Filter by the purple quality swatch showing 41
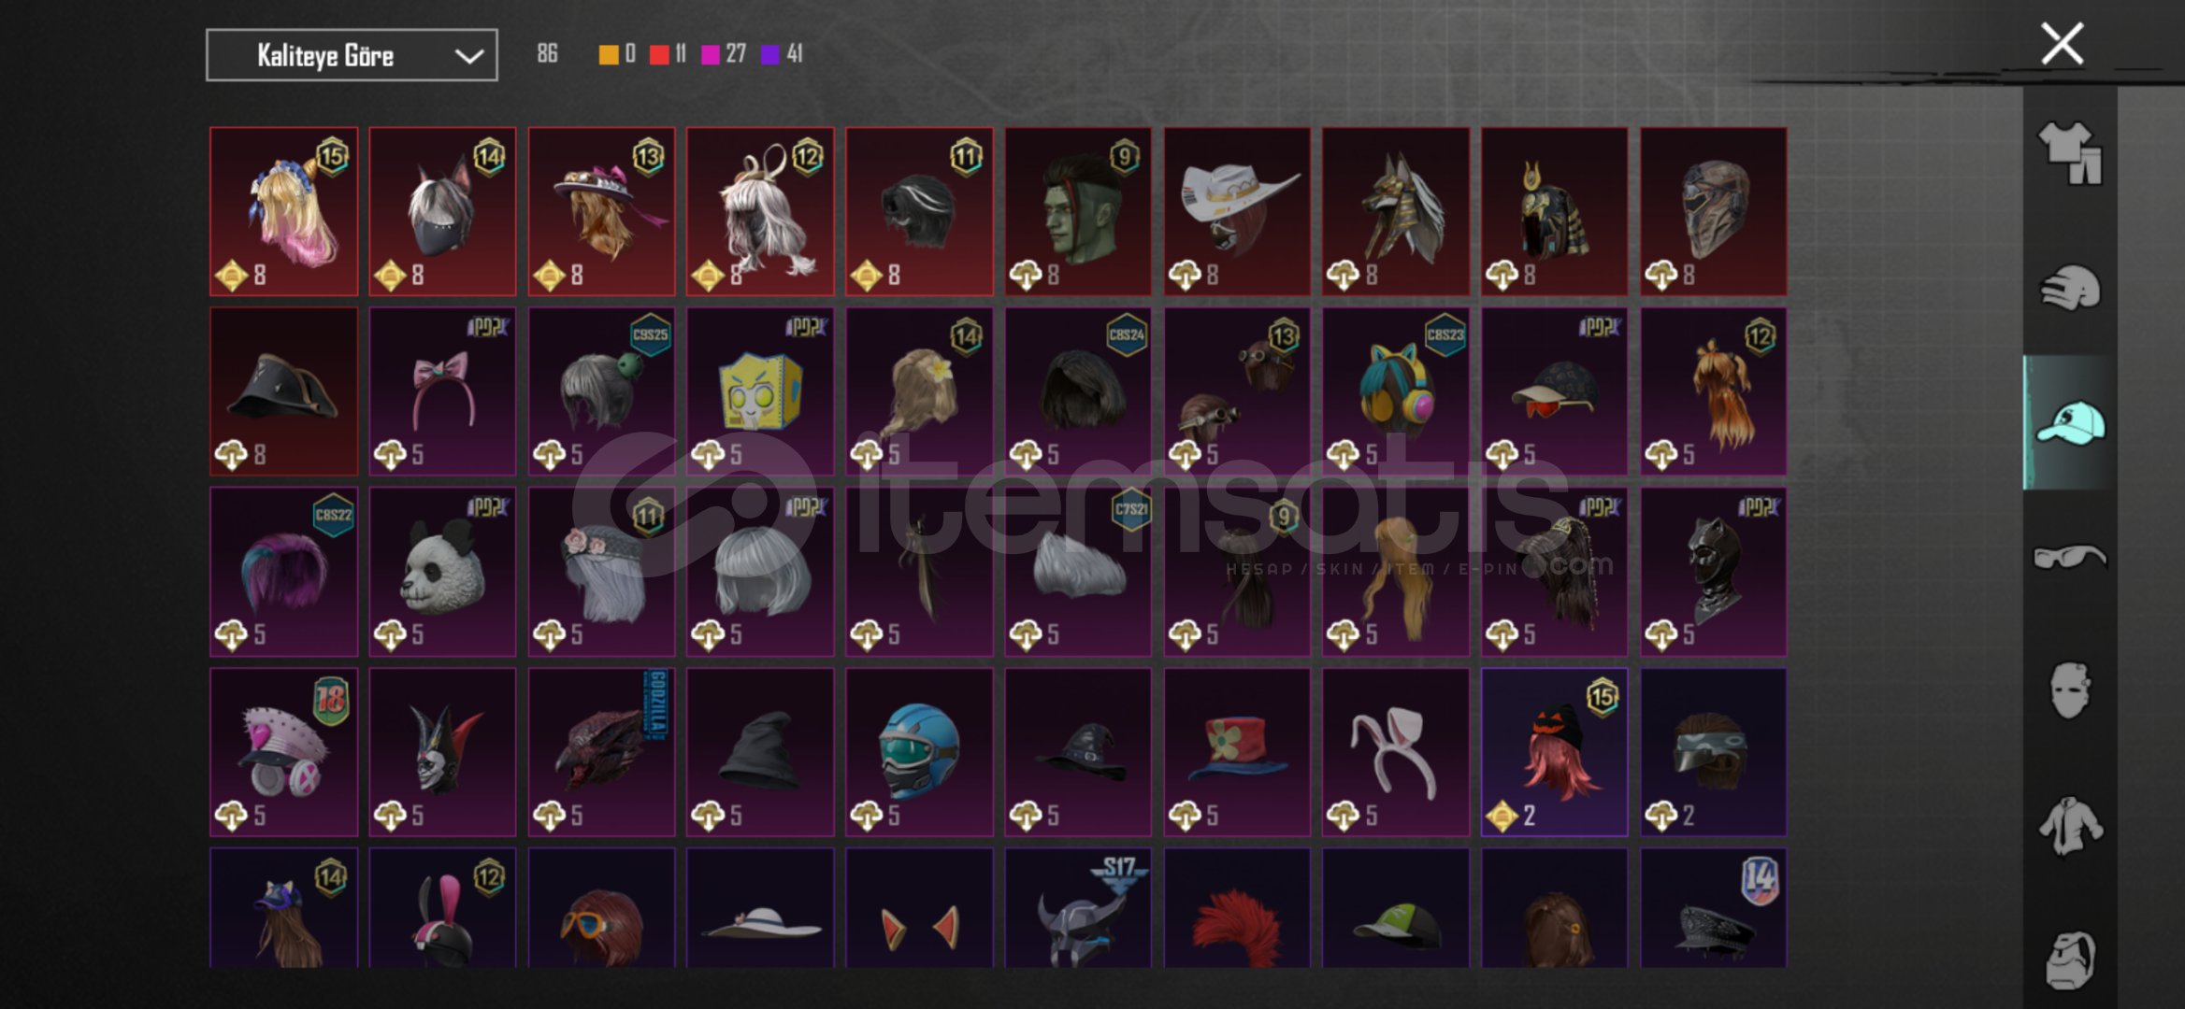 (x=770, y=55)
